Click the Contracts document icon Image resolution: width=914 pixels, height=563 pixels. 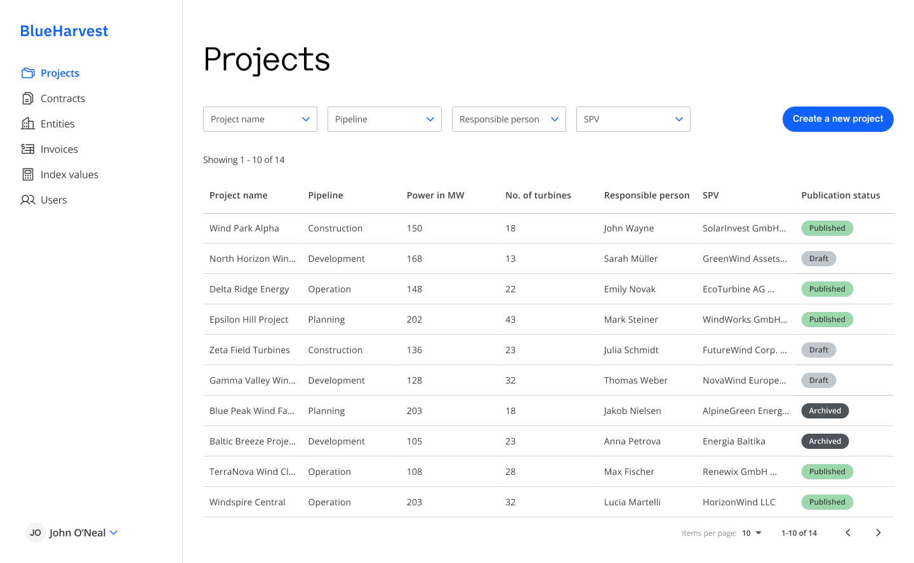coord(28,98)
